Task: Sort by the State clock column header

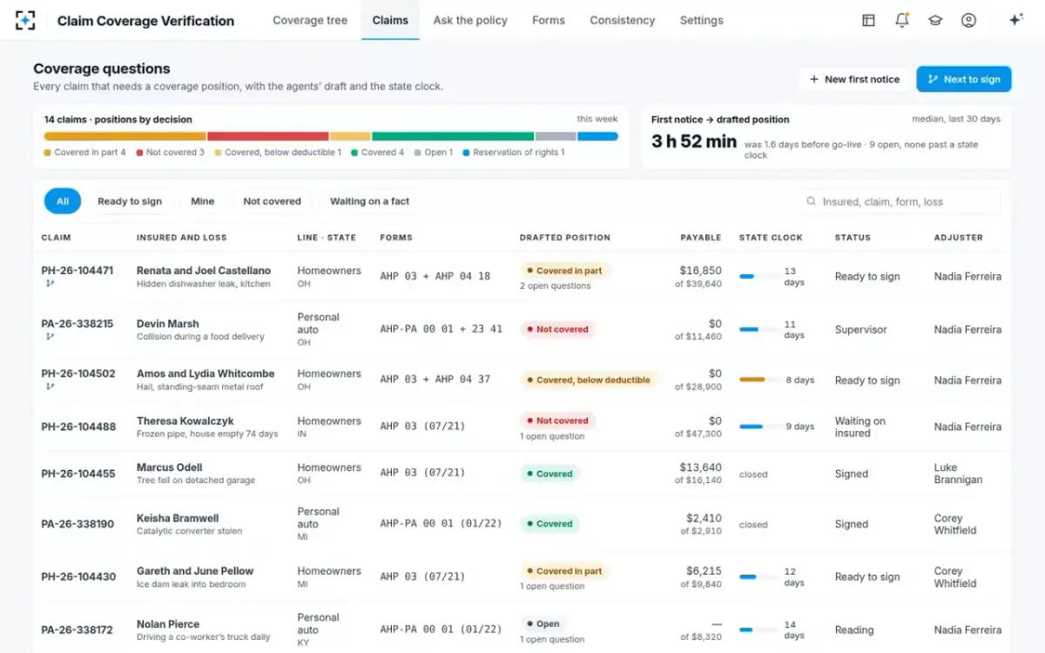Action: point(771,237)
